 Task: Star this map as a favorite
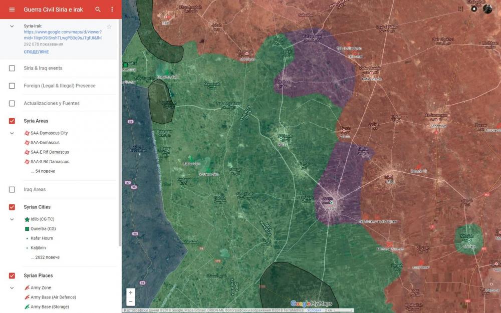[109, 27]
